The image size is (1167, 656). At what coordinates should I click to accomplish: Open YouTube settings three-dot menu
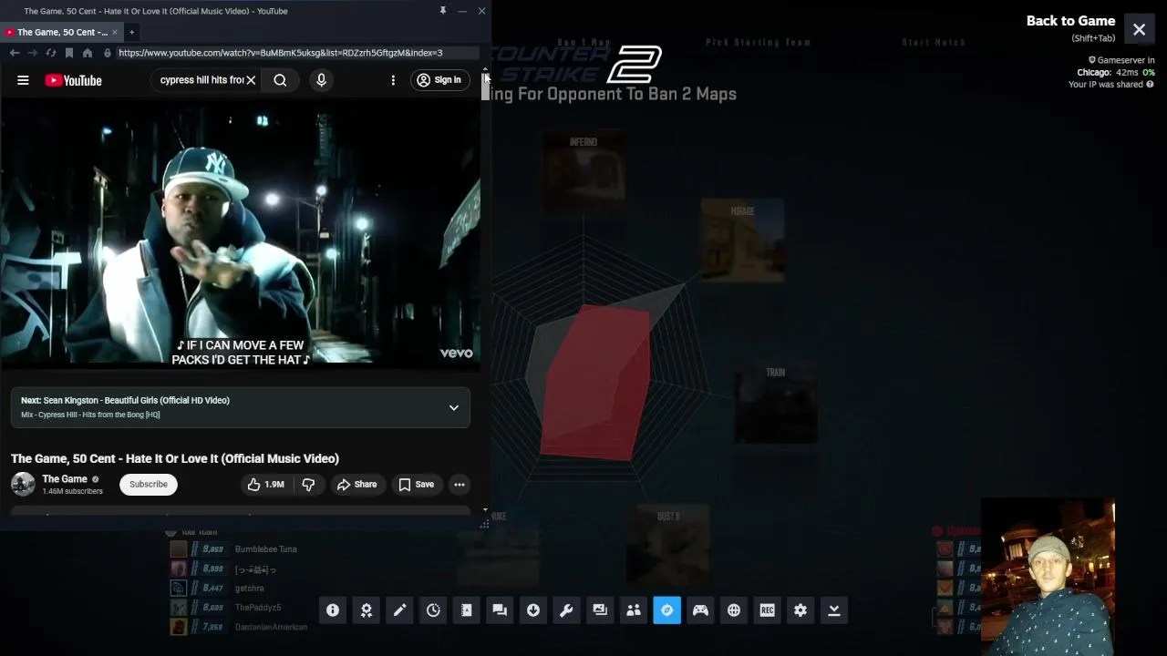[393, 80]
